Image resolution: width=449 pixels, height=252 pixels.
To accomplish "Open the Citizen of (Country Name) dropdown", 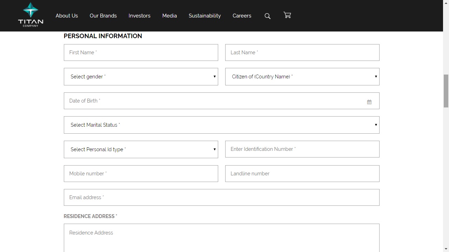I will click(x=302, y=77).
